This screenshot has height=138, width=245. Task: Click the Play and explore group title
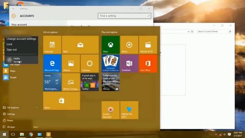pos(109,32)
